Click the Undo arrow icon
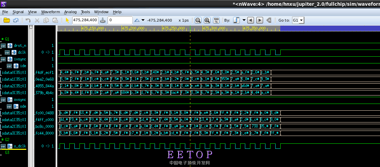 point(28,20)
